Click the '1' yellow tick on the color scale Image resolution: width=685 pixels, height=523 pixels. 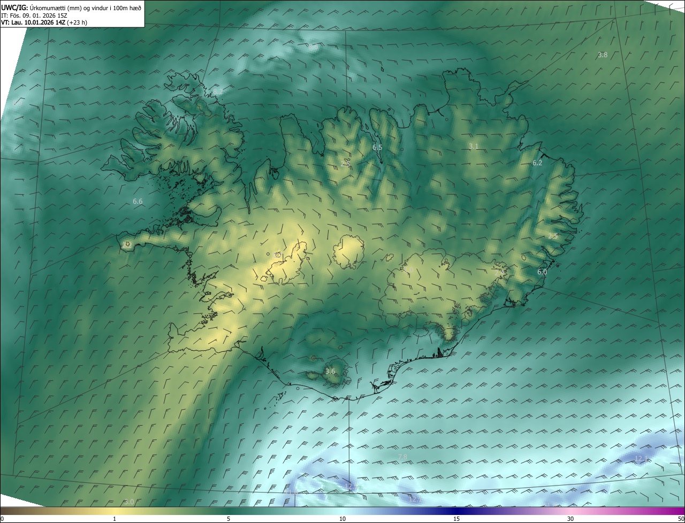115,519
